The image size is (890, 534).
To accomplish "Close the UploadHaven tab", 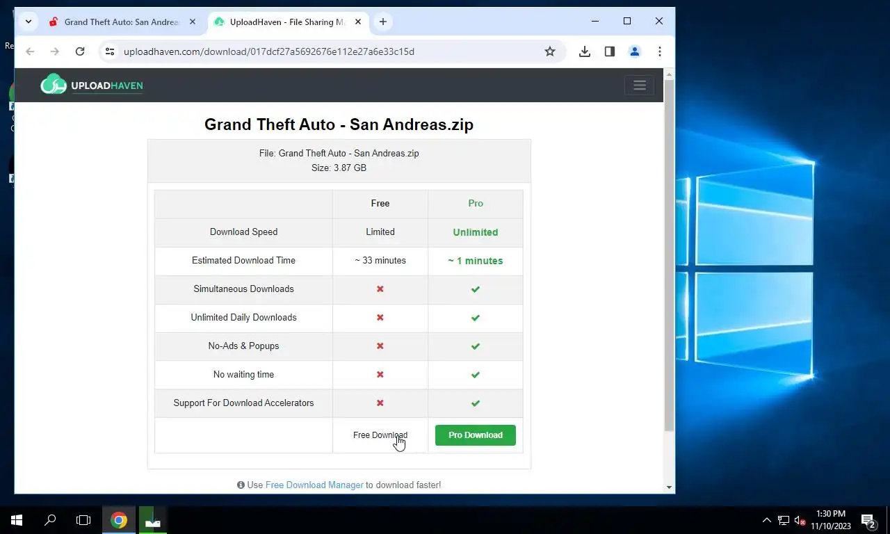I will (358, 22).
